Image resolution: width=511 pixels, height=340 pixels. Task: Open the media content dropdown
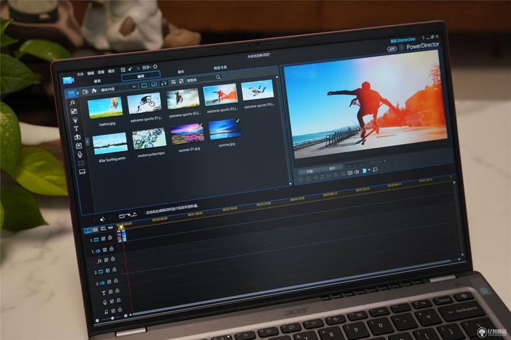click(118, 89)
